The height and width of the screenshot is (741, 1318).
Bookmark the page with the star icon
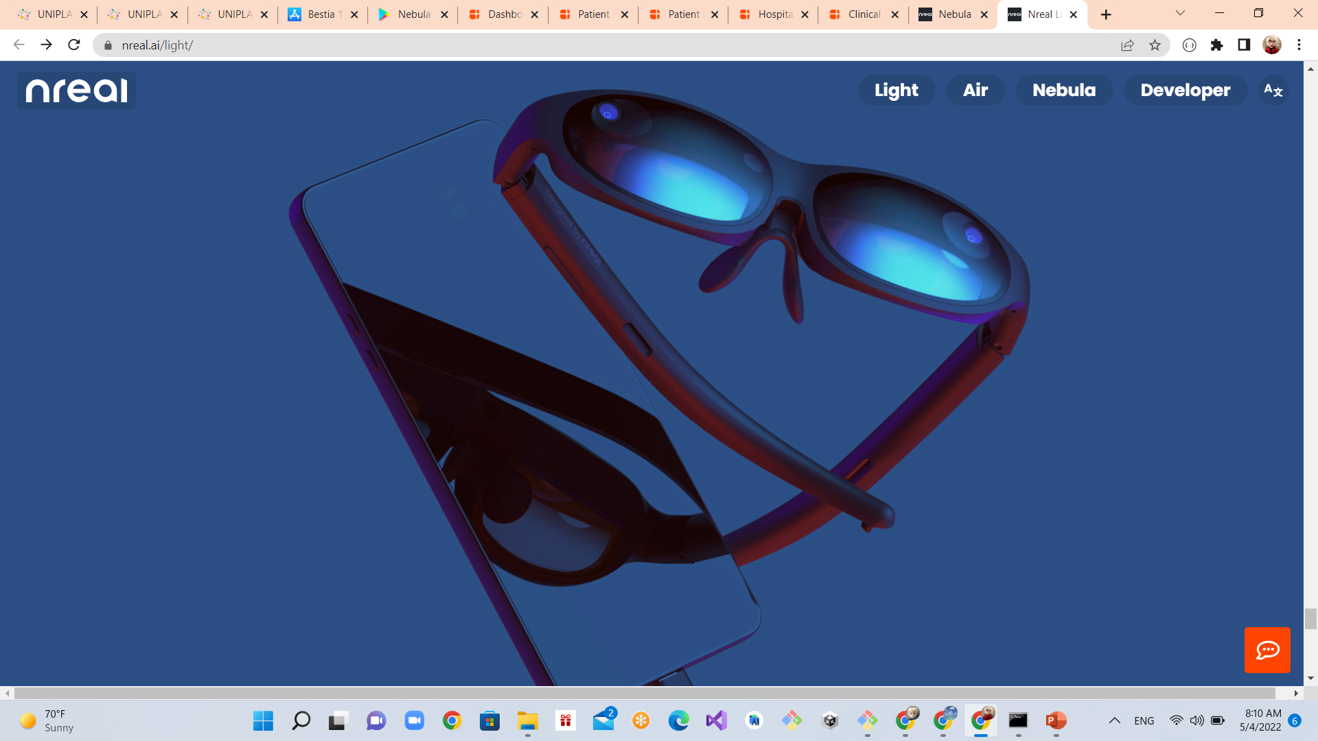pos(1155,45)
